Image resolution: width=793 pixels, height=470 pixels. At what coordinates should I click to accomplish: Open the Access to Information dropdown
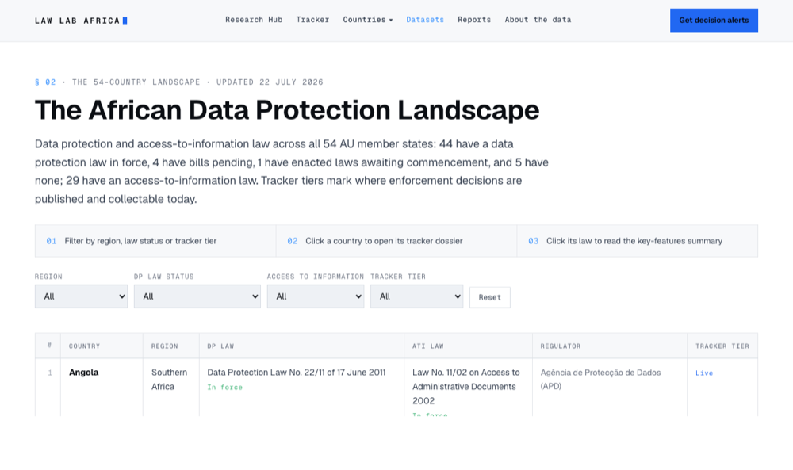[316, 296]
